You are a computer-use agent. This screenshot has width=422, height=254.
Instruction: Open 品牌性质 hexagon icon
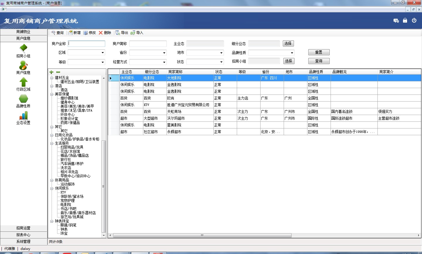point(23,99)
